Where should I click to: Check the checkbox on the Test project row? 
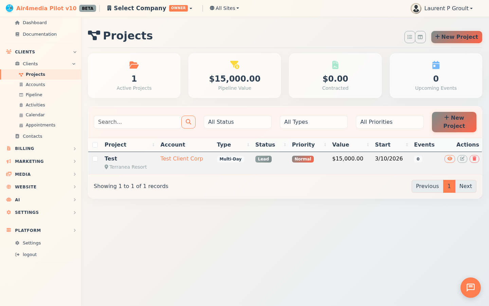pos(95,159)
